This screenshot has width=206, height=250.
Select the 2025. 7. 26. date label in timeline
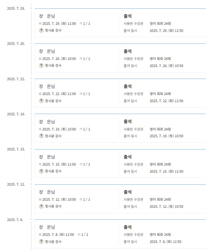pos(16,43)
